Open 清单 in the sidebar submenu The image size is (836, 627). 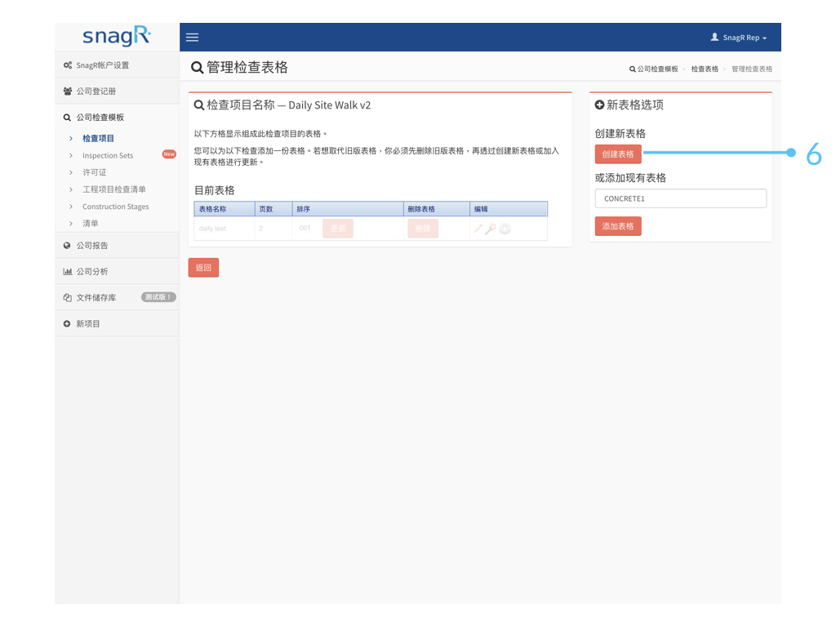(90, 224)
